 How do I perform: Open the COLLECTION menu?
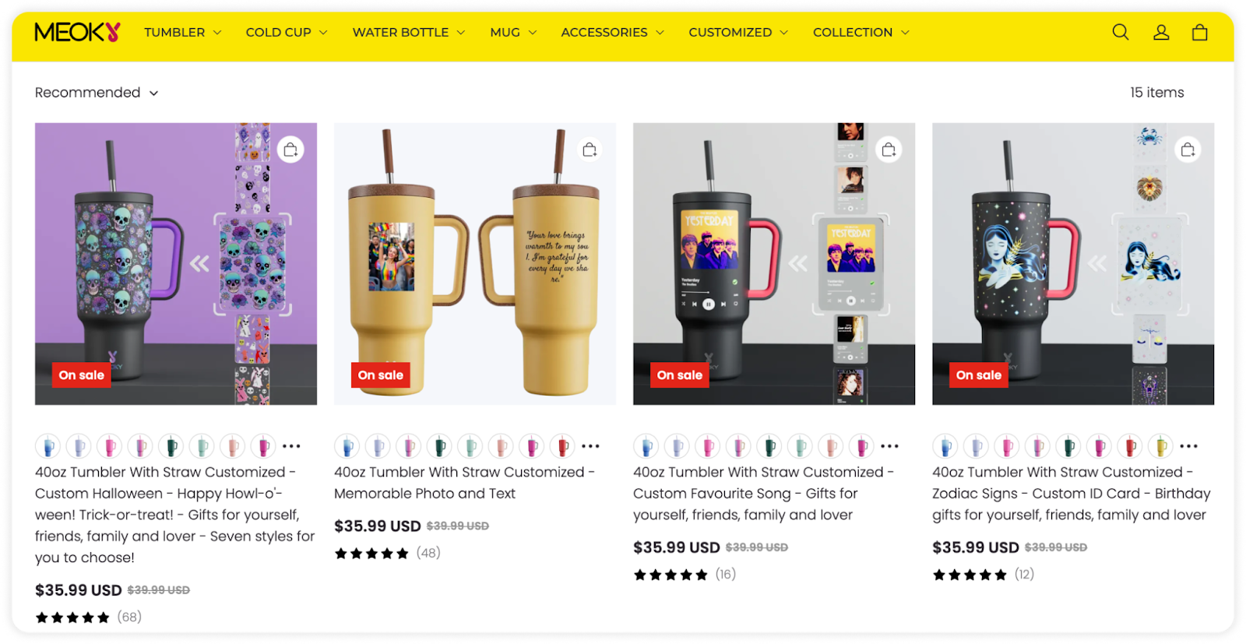pos(861,32)
